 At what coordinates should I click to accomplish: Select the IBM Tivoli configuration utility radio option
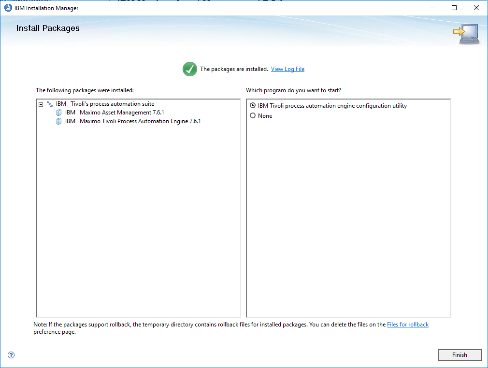(x=253, y=106)
